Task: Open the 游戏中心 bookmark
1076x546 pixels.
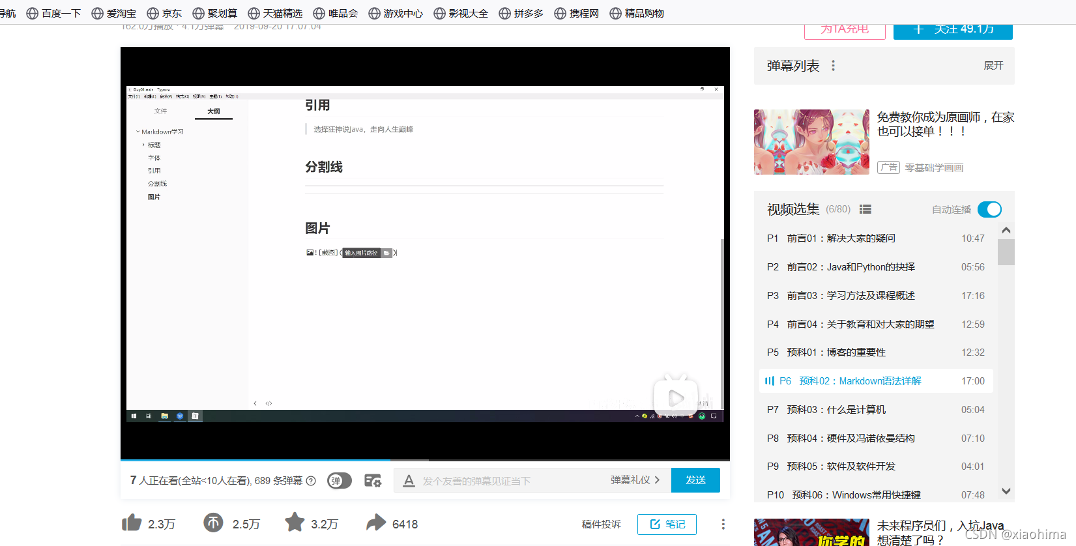Action: 396,13
